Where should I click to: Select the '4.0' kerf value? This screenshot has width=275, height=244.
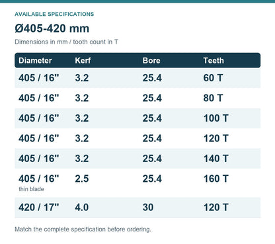[x=82, y=208]
